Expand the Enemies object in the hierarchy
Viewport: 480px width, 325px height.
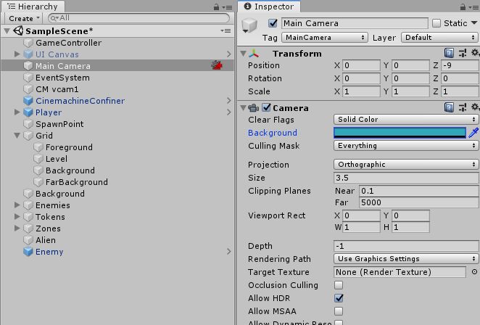17,205
